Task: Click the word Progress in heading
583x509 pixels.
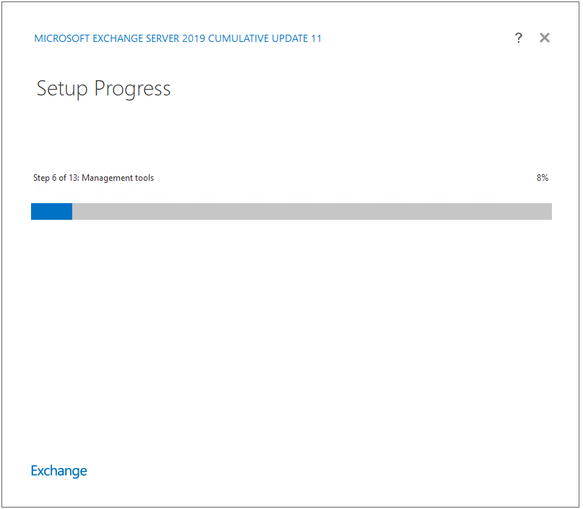Action: point(132,89)
